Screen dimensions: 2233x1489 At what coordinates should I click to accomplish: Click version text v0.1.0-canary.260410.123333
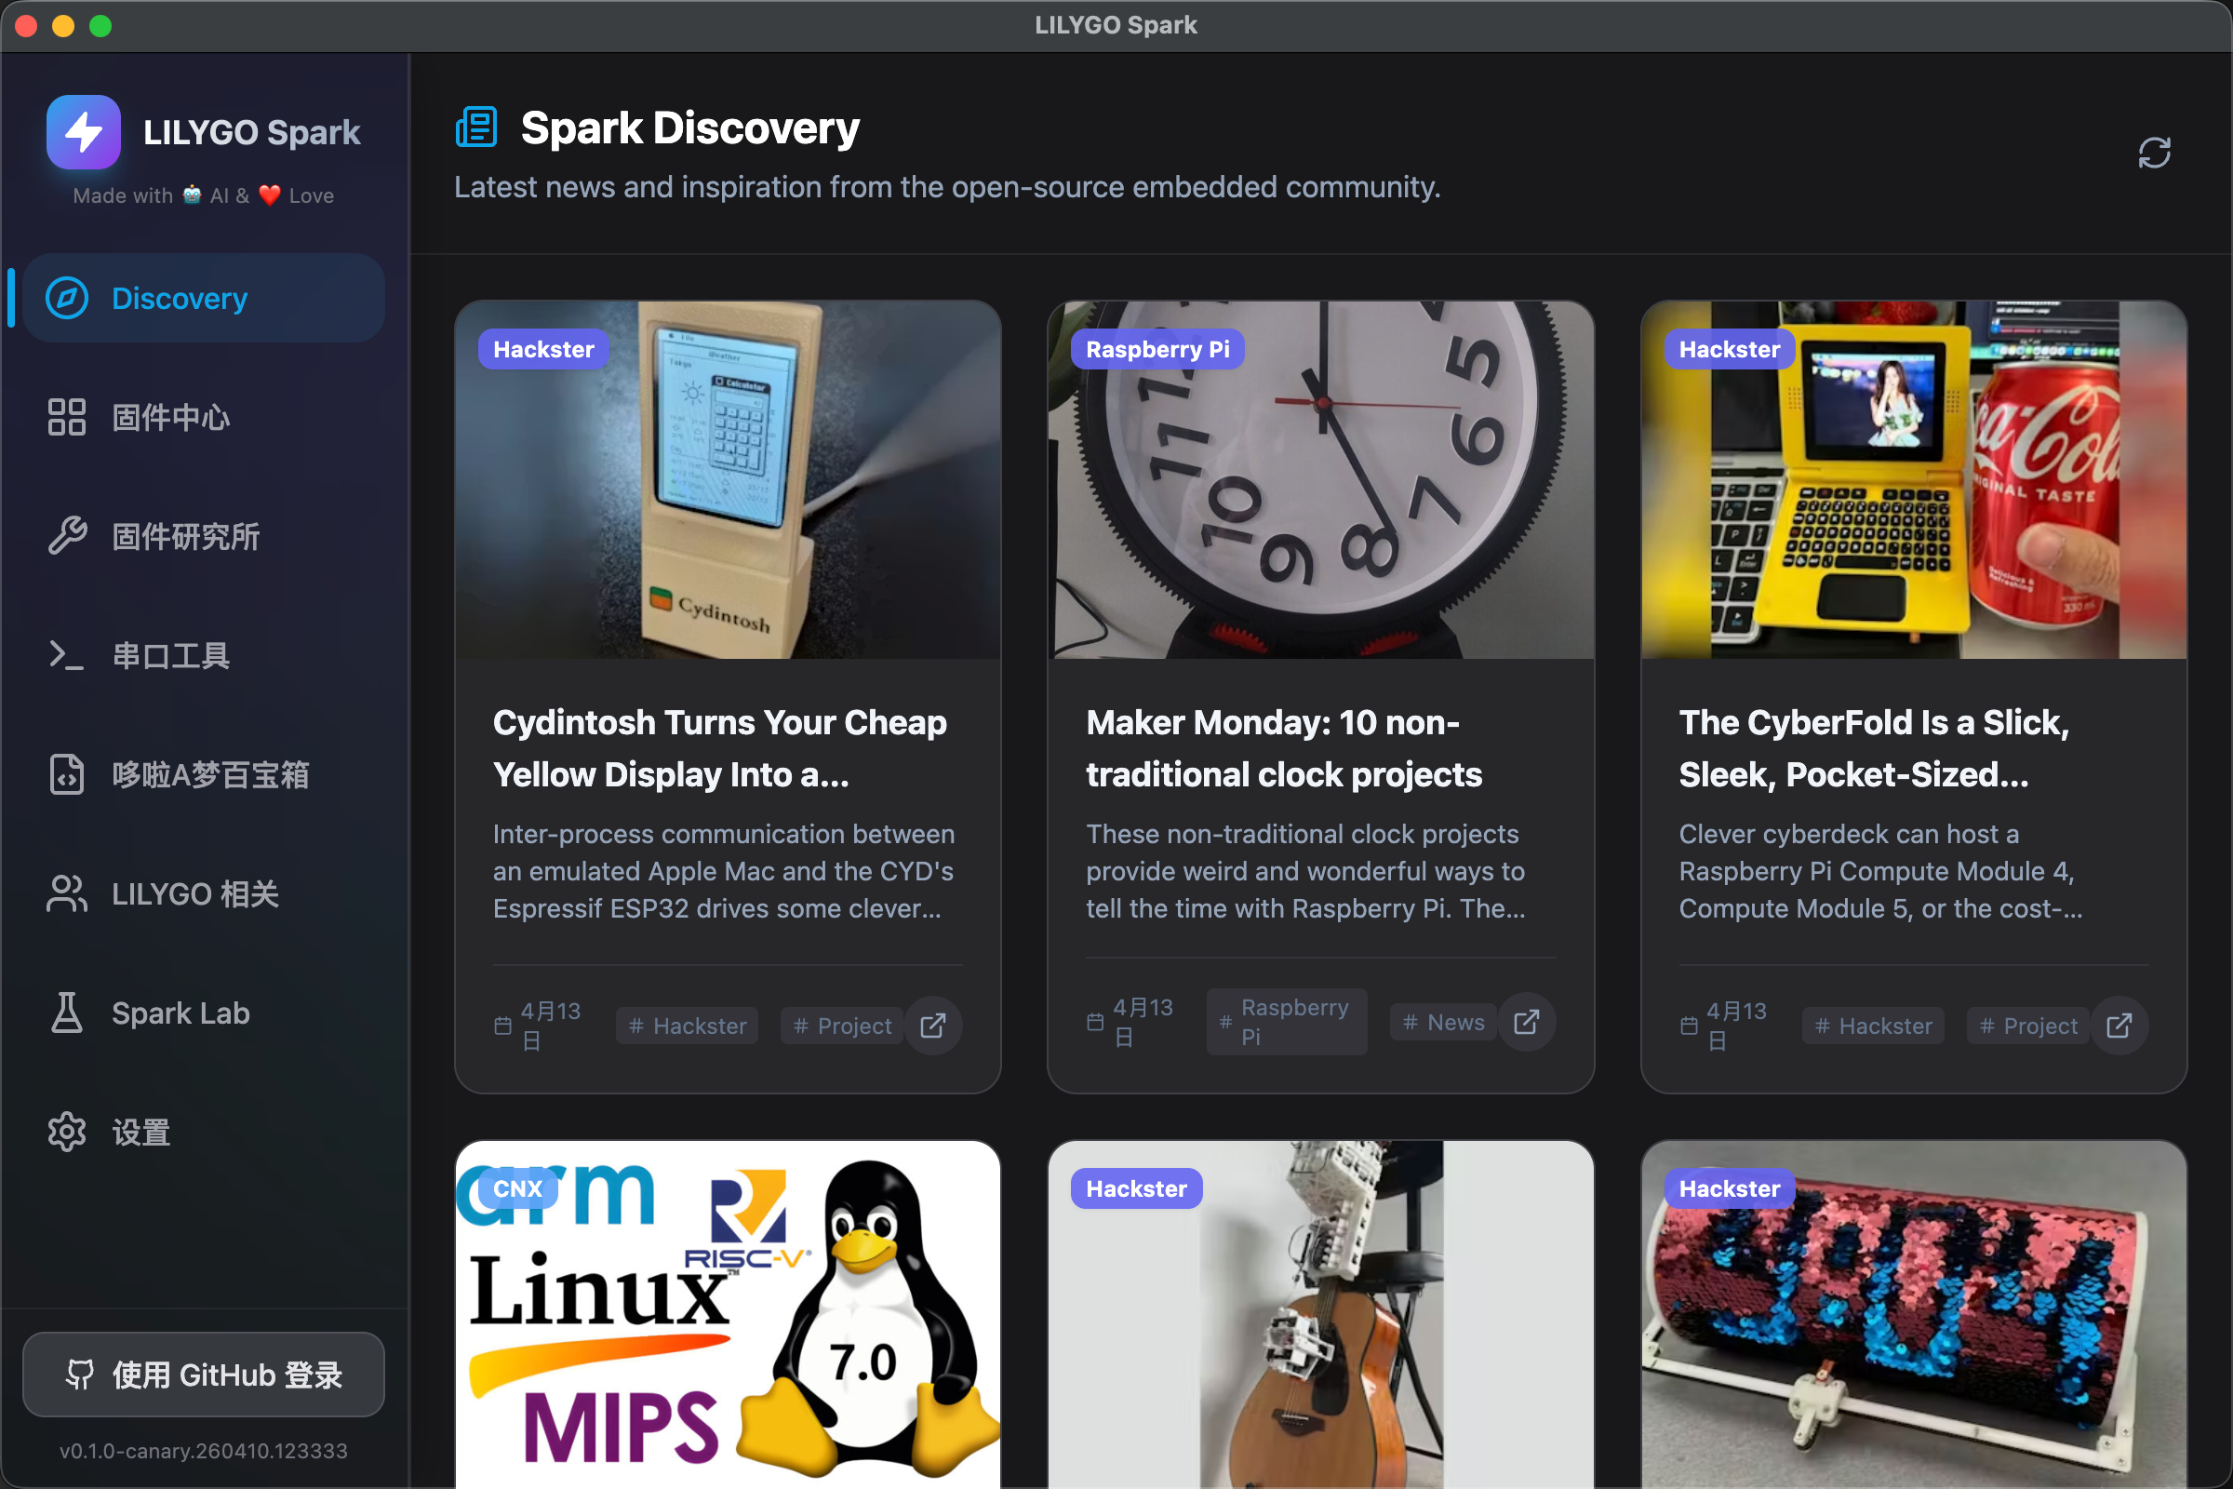click(203, 1450)
